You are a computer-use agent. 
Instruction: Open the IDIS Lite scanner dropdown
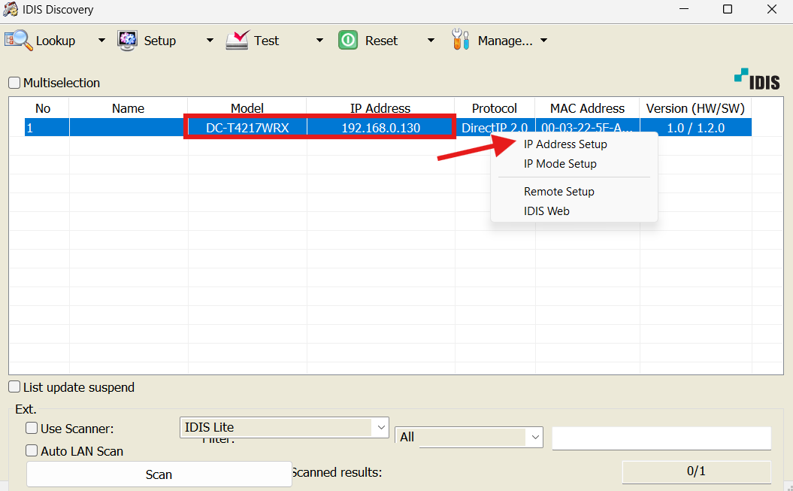(x=284, y=427)
